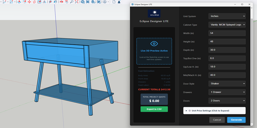The image size is (257, 128).
Task: Expand the Unit Price Settings section
Action: point(214,111)
